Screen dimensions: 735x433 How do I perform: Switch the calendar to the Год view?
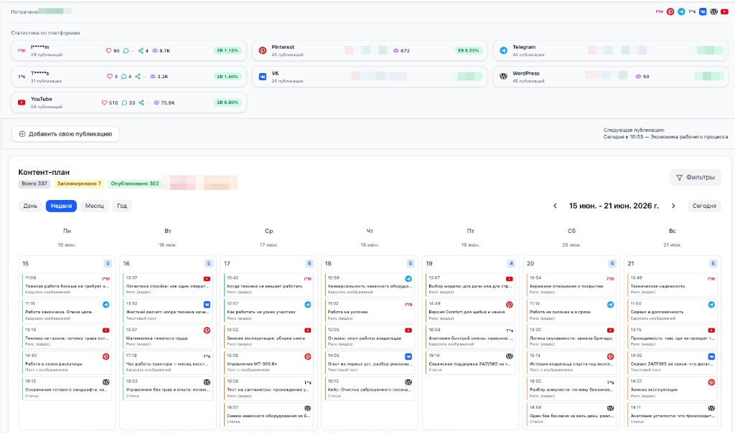click(122, 206)
